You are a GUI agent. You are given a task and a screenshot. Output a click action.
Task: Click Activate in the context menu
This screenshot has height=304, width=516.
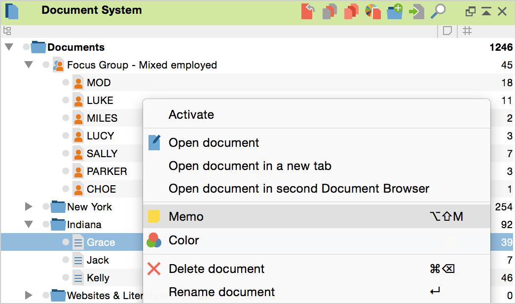point(191,115)
